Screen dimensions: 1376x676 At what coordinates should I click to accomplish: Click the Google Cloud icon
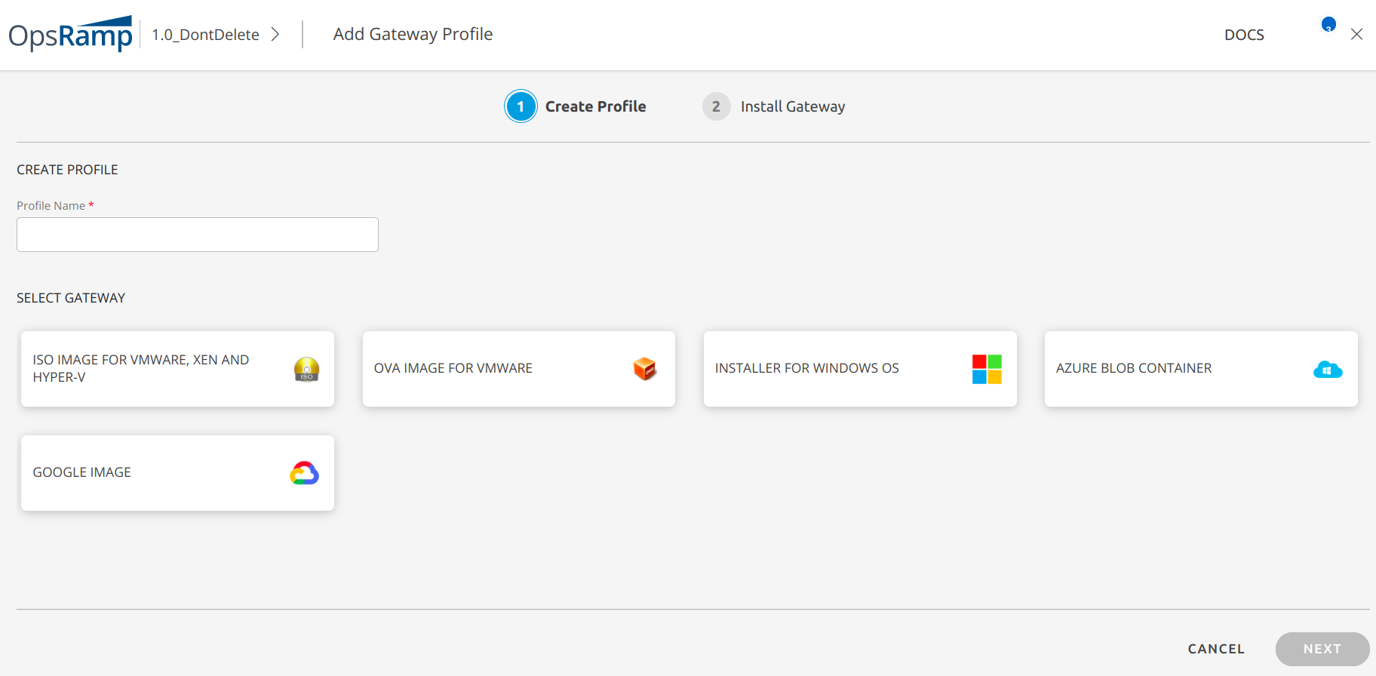[x=305, y=473]
